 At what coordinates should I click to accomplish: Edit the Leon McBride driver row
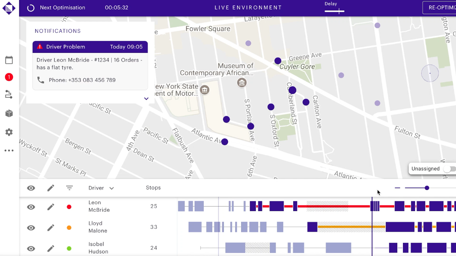click(x=51, y=207)
